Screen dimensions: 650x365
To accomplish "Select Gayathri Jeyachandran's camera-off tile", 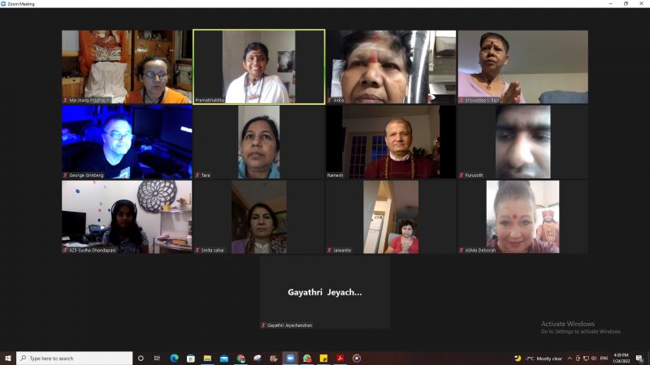I will point(324,292).
